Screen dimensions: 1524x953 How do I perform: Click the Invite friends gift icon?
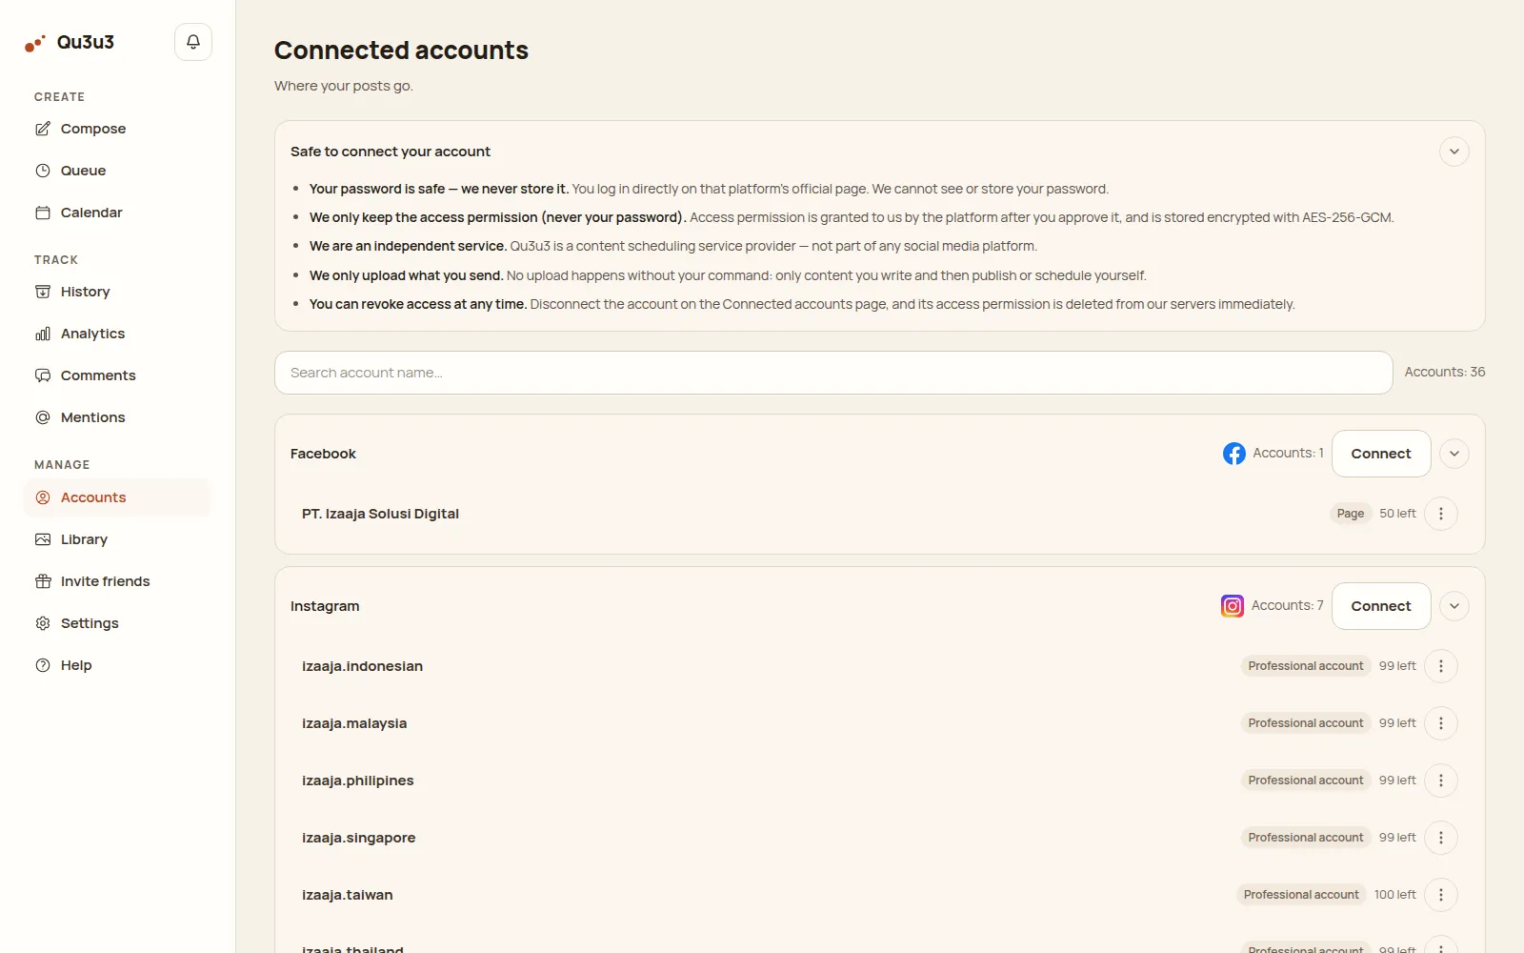43,581
